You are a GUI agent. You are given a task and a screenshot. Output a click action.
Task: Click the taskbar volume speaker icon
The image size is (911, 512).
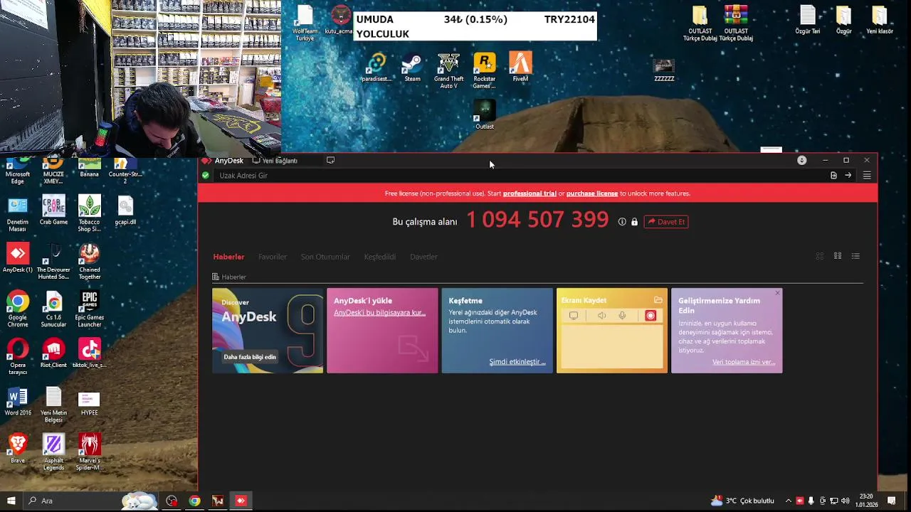coord(846,501)
